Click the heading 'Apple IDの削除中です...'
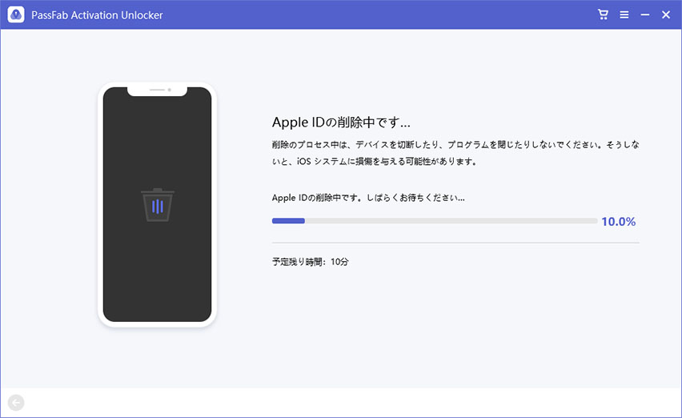The image size is (682, 418). click(341, 123)
